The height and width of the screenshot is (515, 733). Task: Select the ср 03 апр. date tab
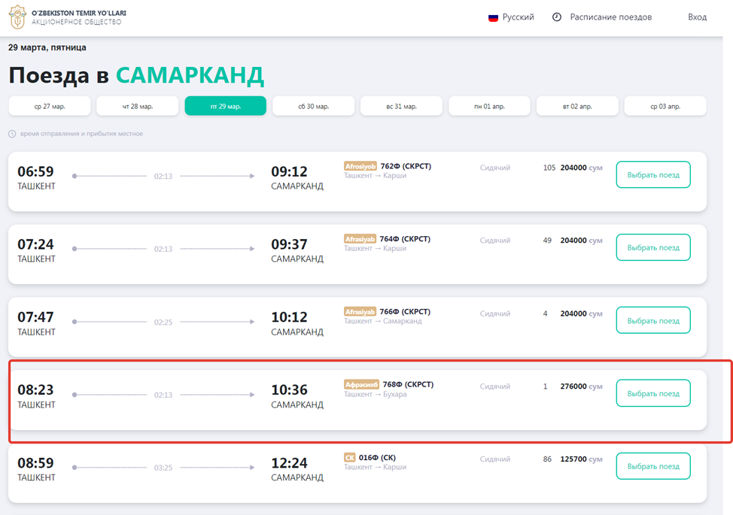[x=665, y=105]
